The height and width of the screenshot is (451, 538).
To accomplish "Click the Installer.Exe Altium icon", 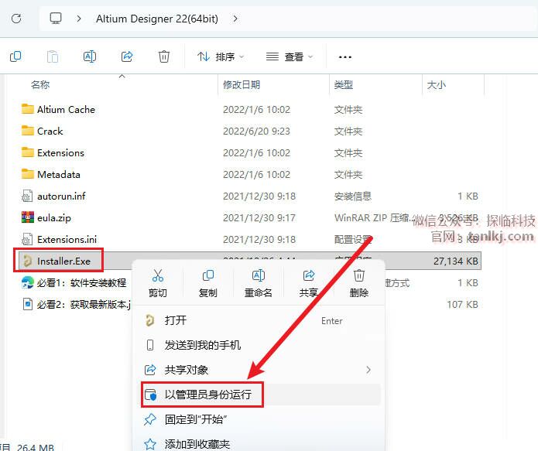I will (27, 261).
